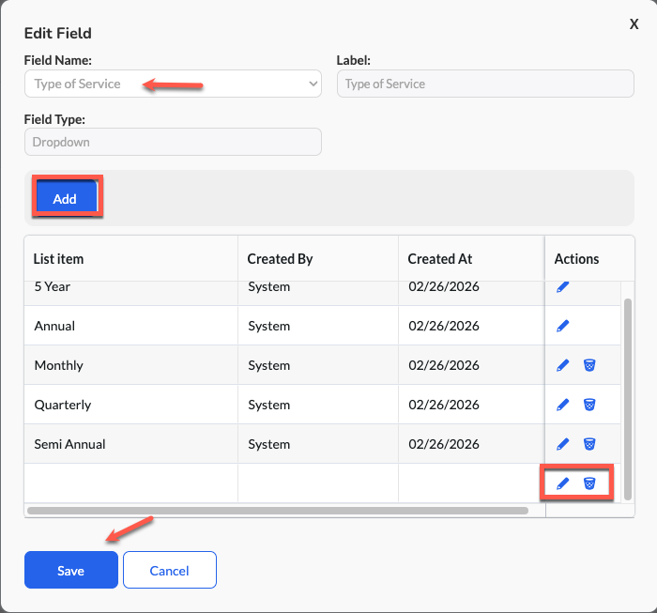This screenshot has height=613, width=657.
Task: Select the Monthly list item cell
Action: tap(130, 365)
